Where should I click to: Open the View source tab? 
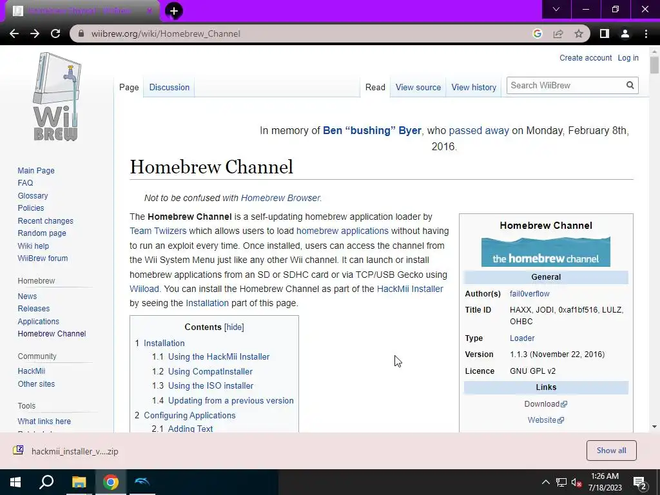418,87
